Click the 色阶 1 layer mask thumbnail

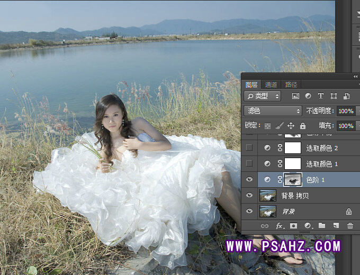[x=293, y=180]
